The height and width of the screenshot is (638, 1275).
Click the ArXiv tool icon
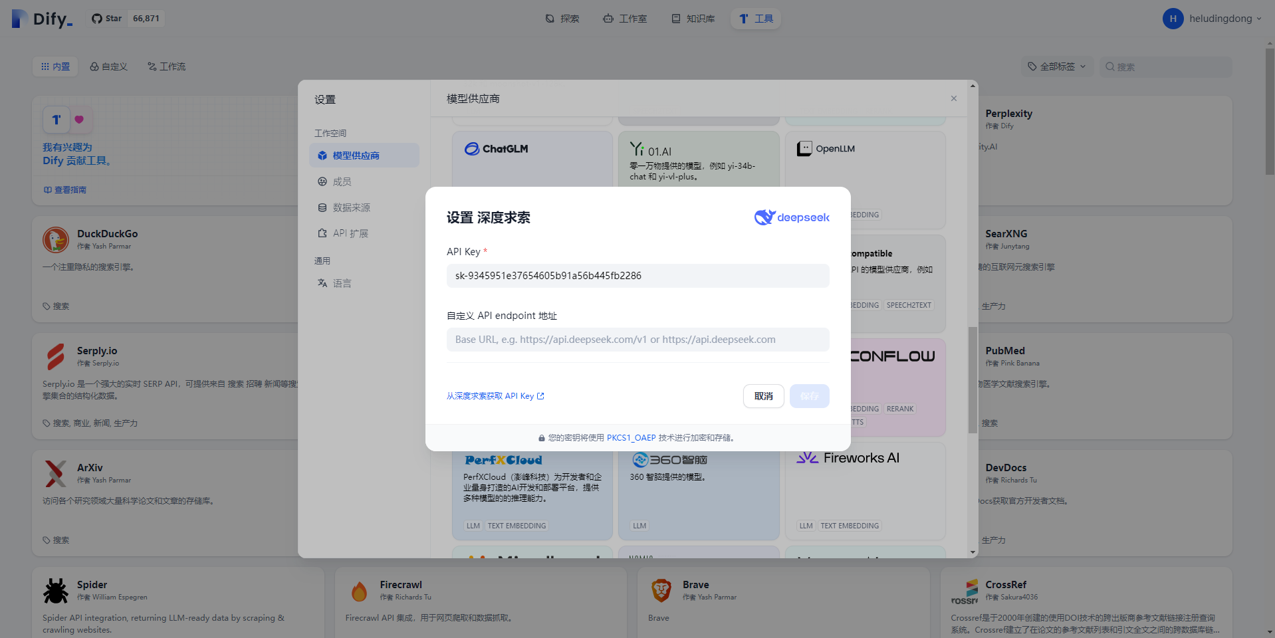[56, 474]
